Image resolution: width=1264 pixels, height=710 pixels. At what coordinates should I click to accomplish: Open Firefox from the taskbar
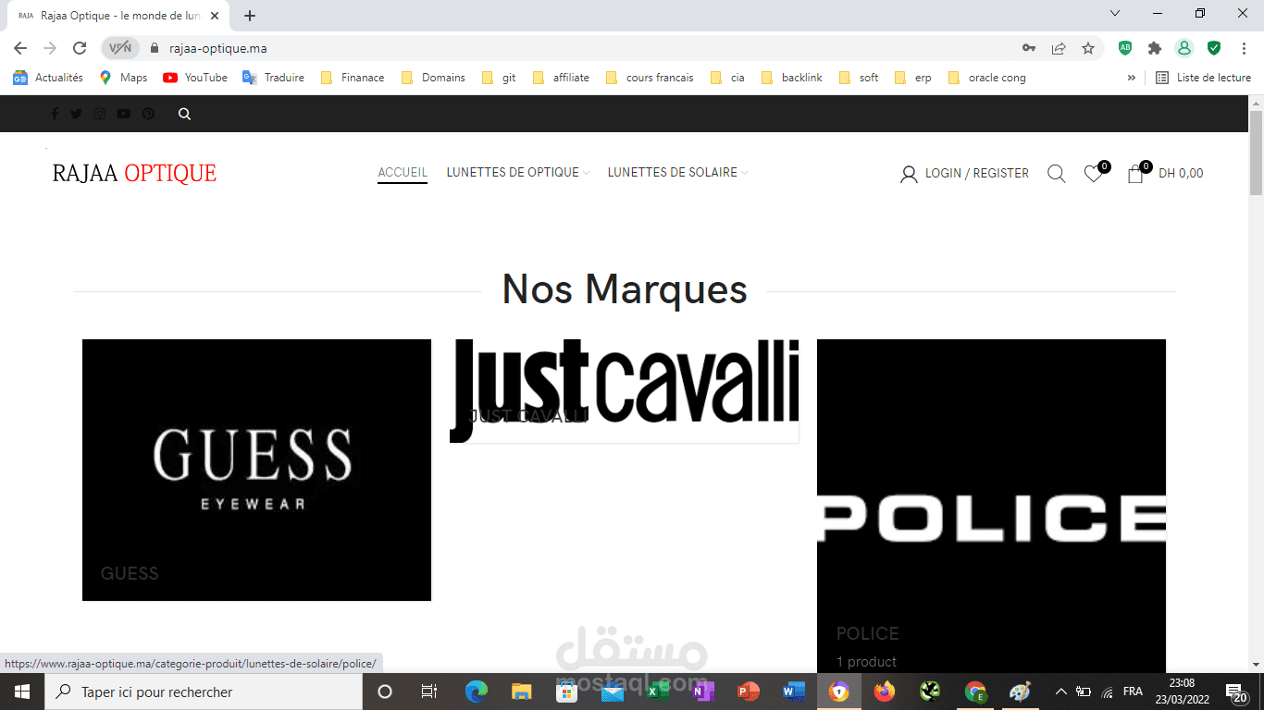coord(885,692)
